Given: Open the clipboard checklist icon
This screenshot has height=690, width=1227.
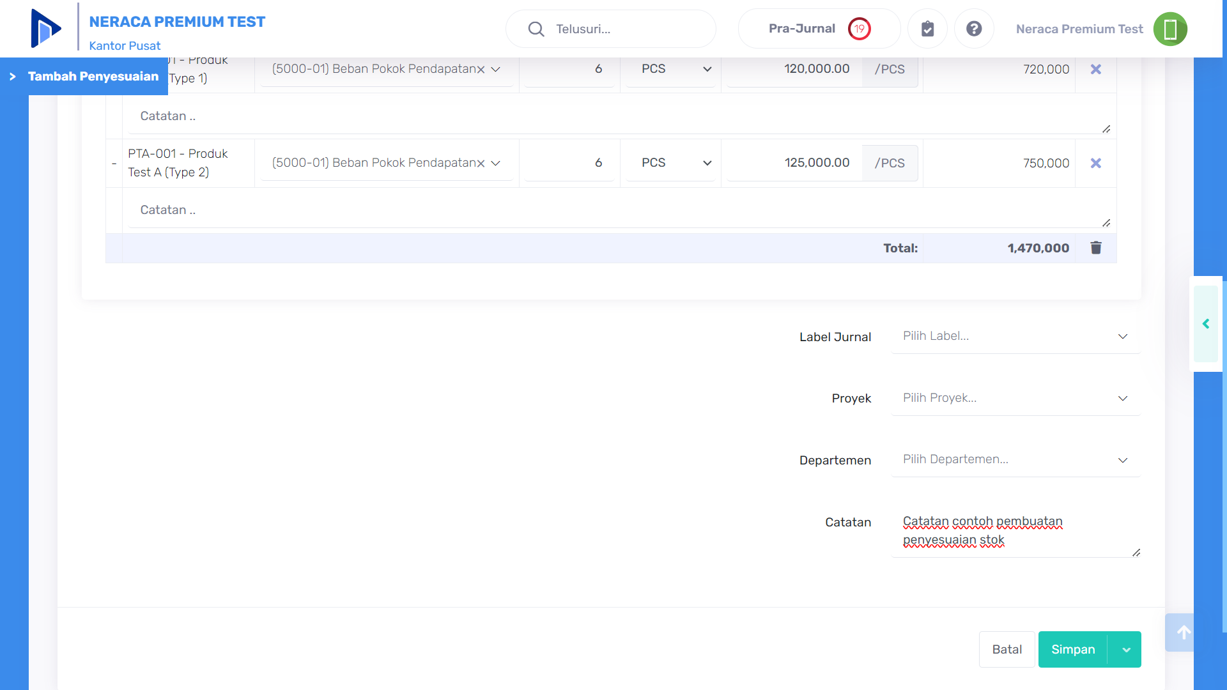Looking at the screenshot, I should click(x=927, y=29).
